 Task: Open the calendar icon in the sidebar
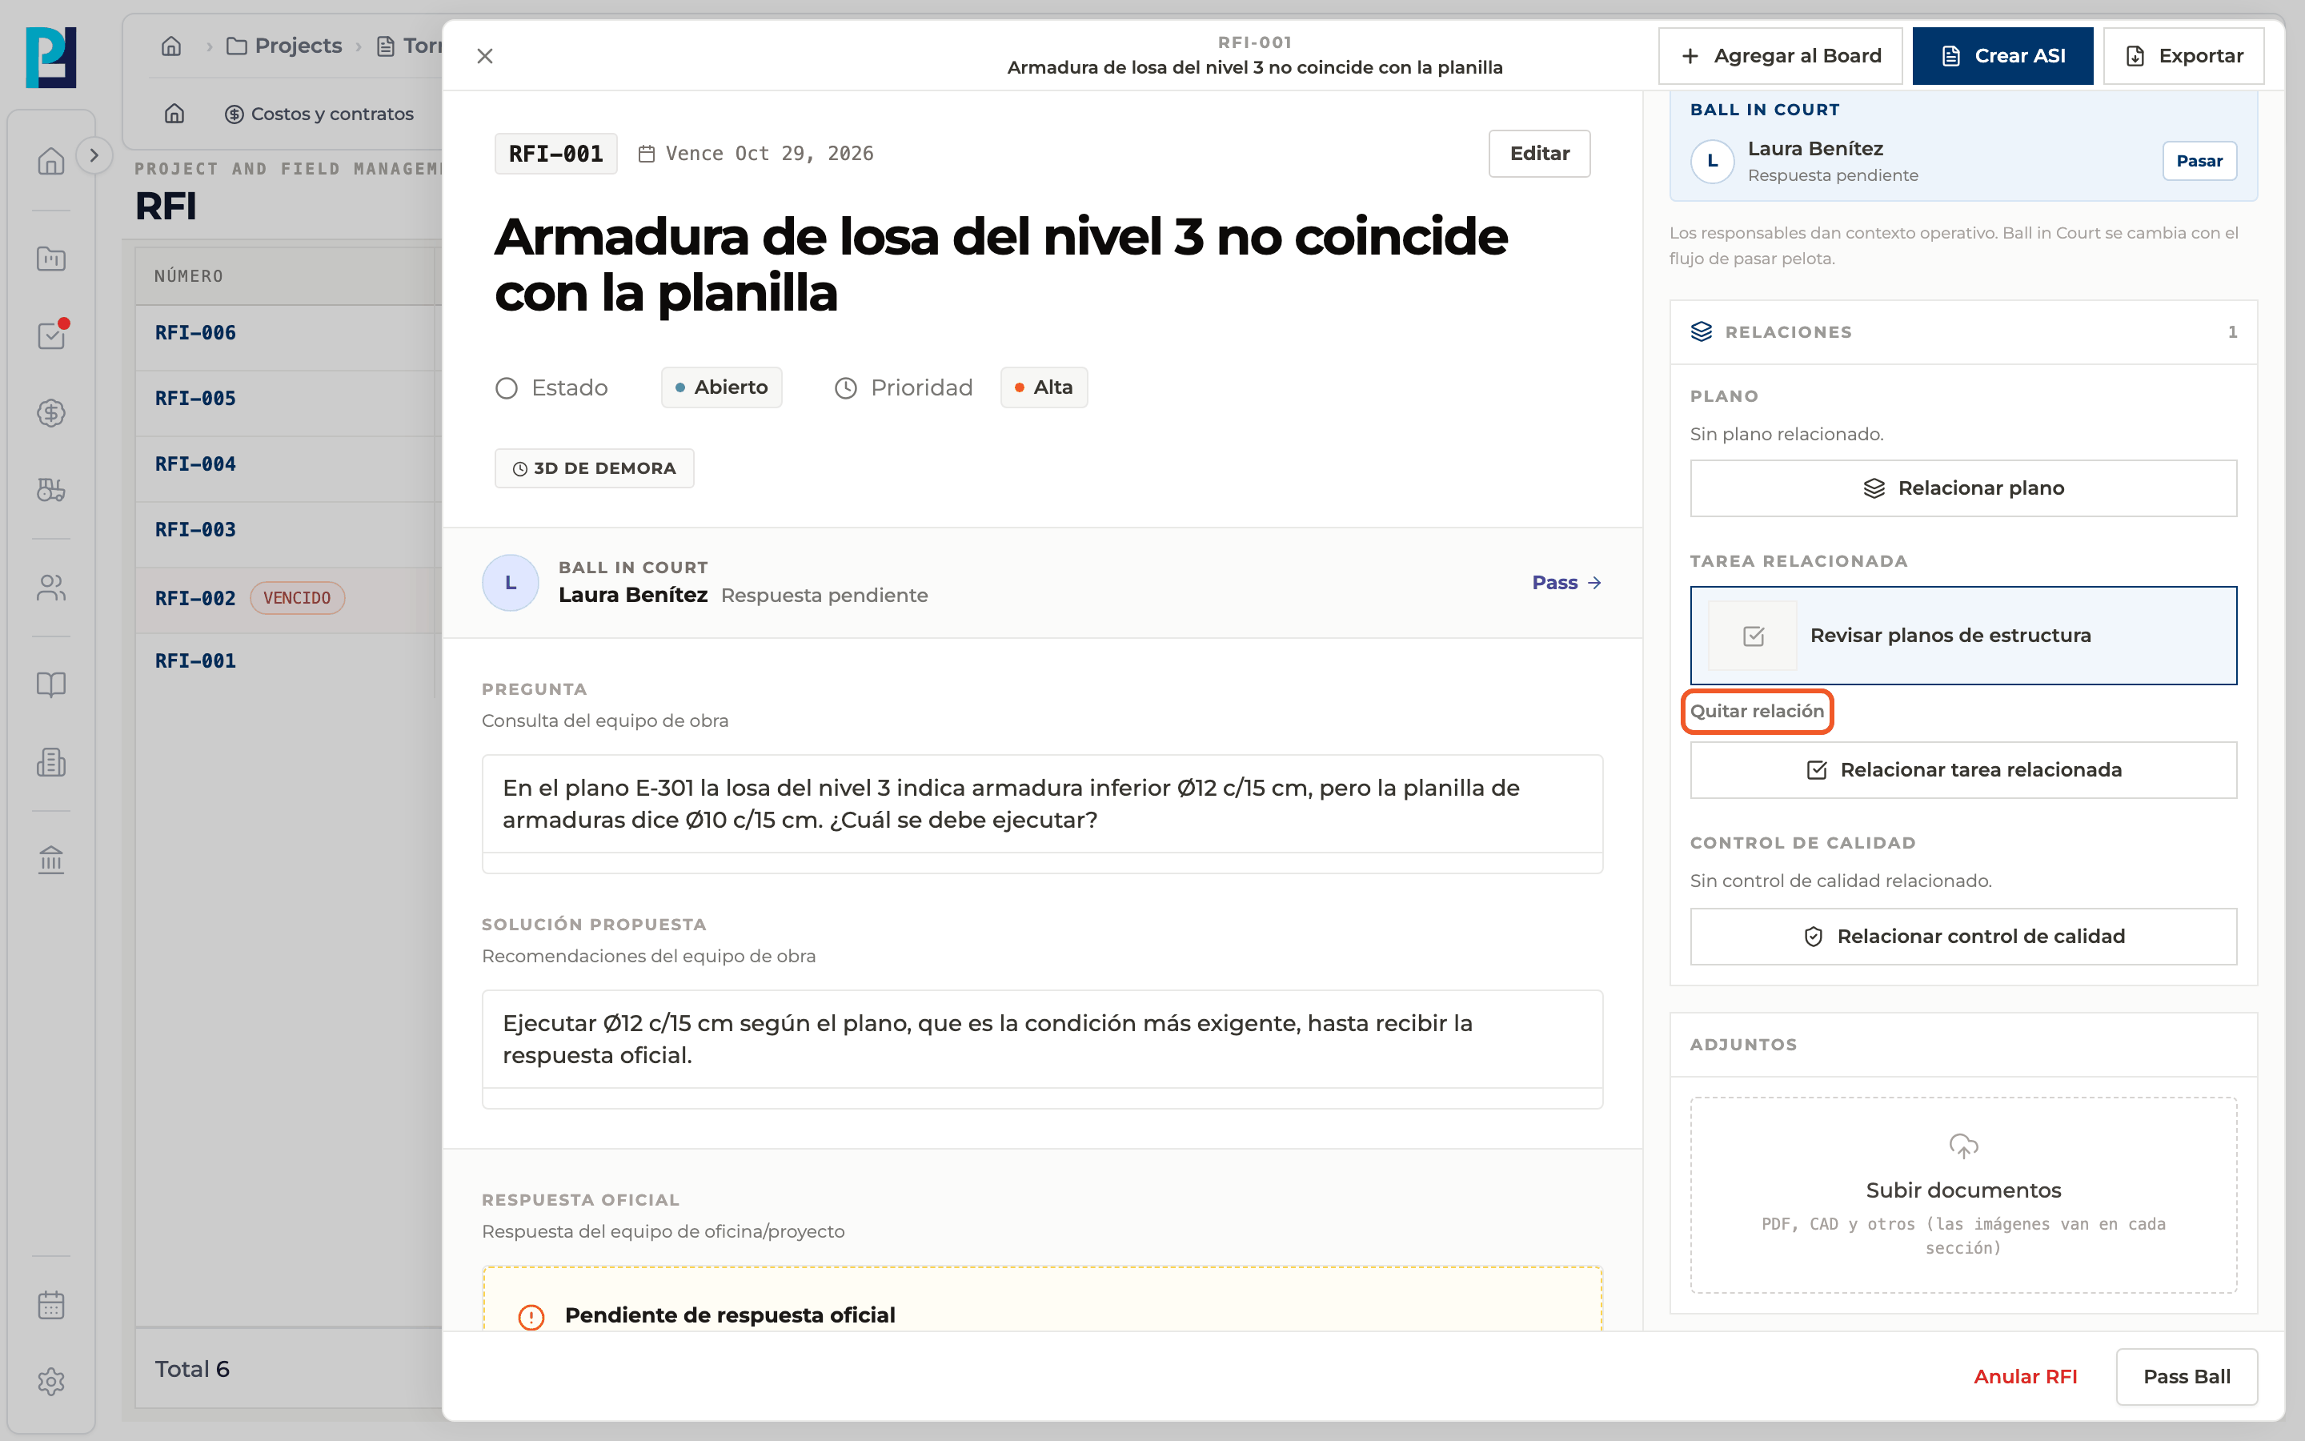pos(51,1305)
